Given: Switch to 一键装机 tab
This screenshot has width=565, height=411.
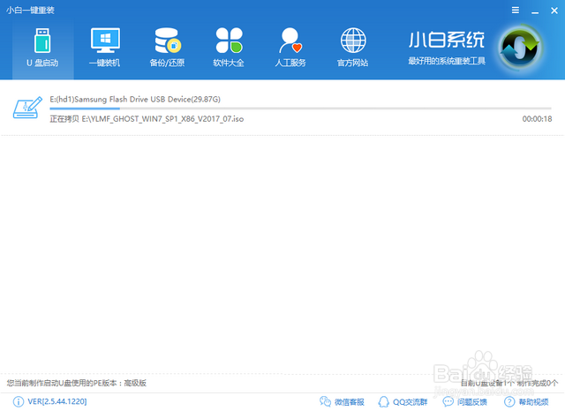Looking at the screenshot, I should point(104,48).
